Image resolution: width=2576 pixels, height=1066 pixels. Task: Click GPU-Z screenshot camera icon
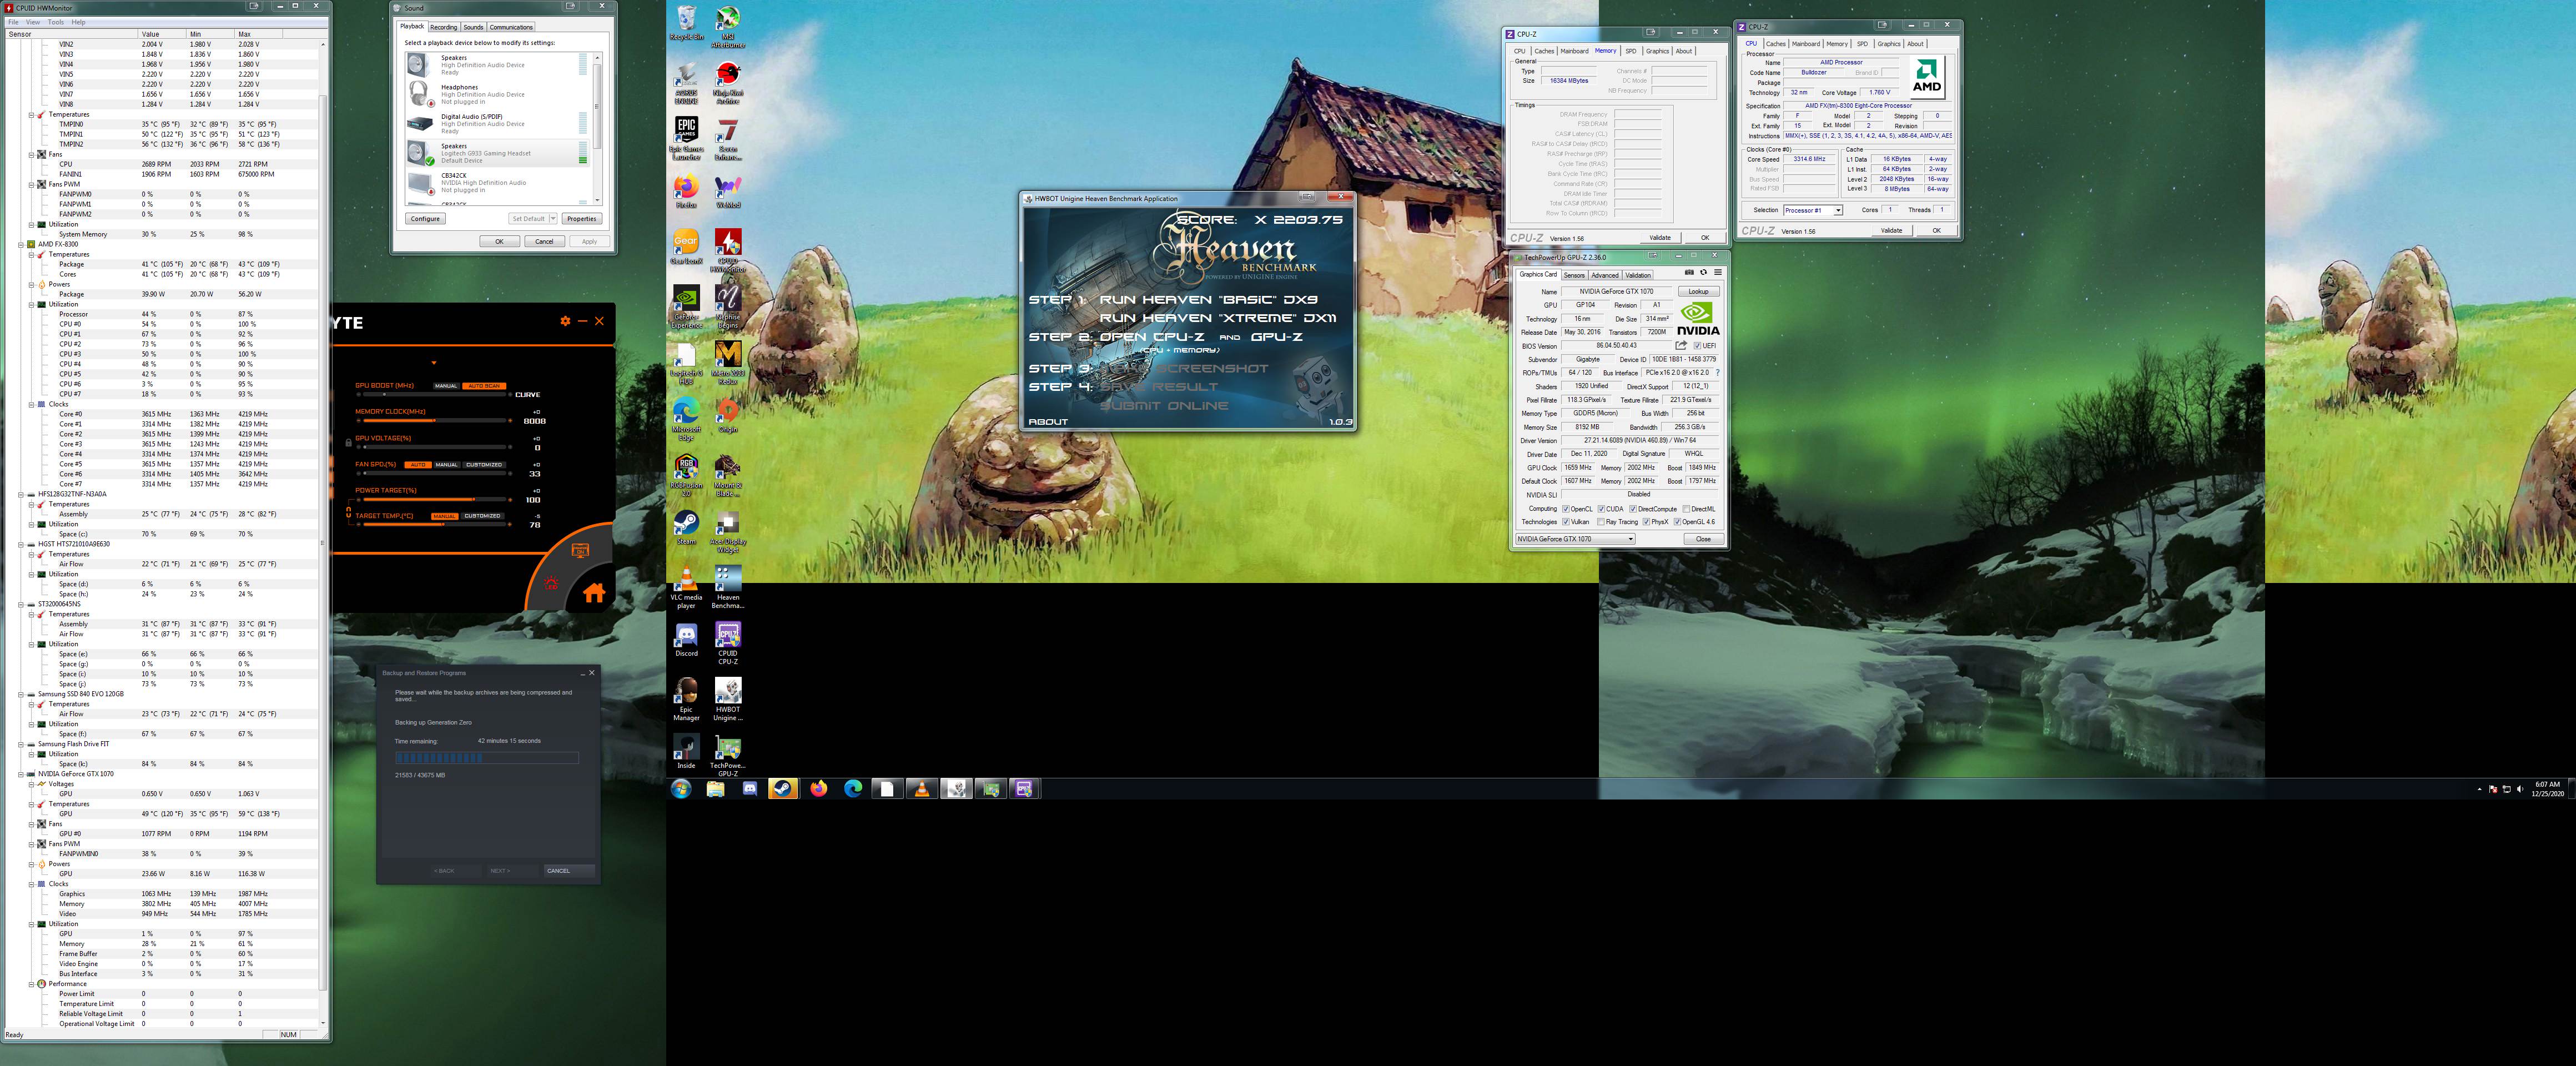tap(1689, 272)
